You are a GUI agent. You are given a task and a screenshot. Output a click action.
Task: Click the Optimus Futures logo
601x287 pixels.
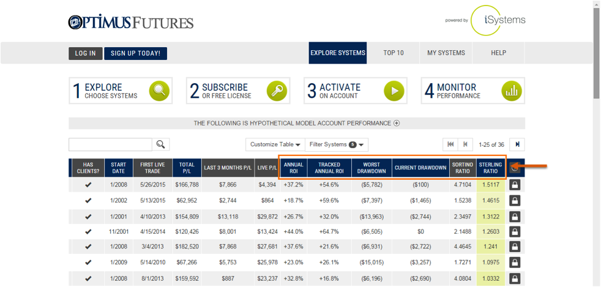click(131, 23)
